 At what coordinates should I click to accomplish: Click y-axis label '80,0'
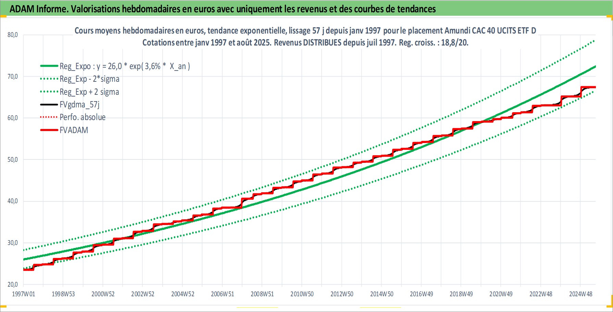[13, 35]
